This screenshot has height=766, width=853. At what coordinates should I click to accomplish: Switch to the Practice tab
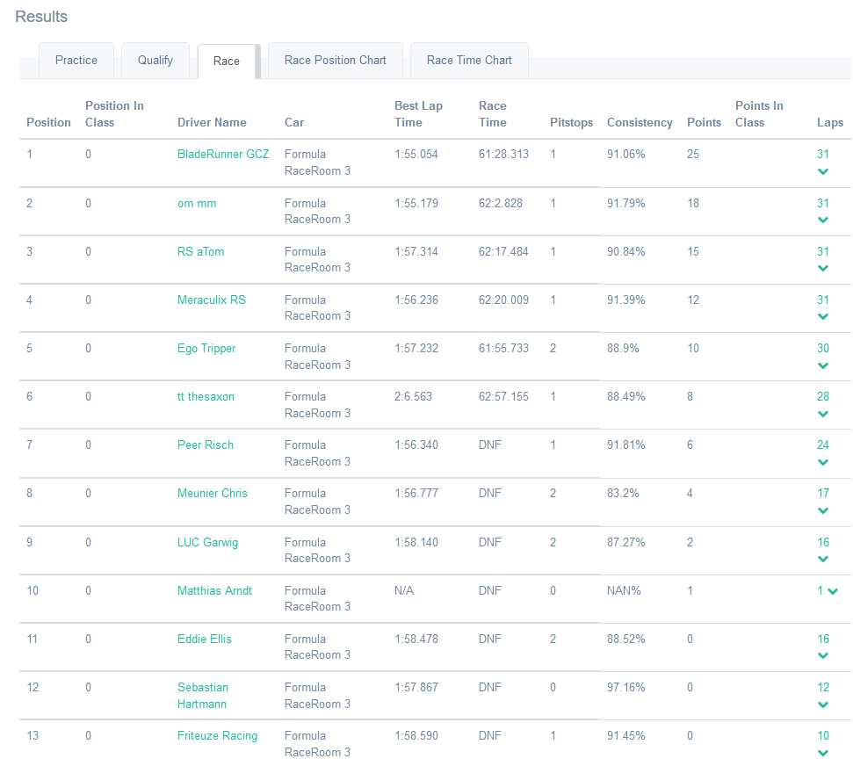point(76,61)
